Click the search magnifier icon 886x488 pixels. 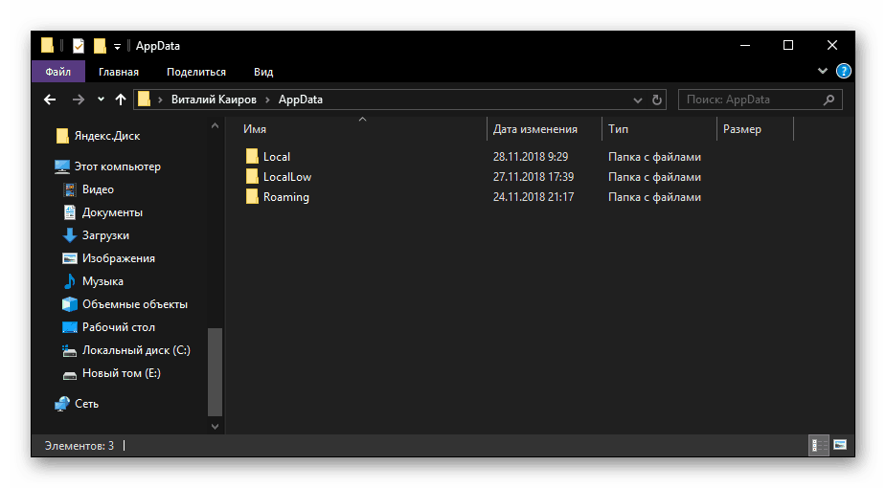pyautogui.click(x=829, y=100)
